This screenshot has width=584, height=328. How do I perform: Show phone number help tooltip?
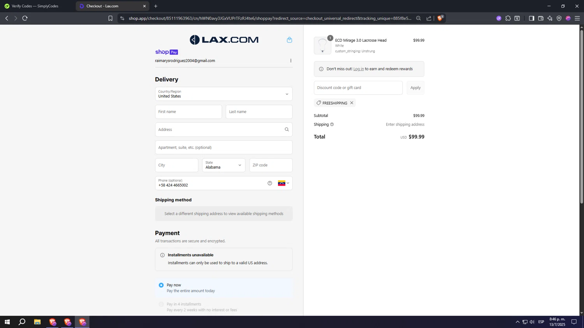click(270, 183)
